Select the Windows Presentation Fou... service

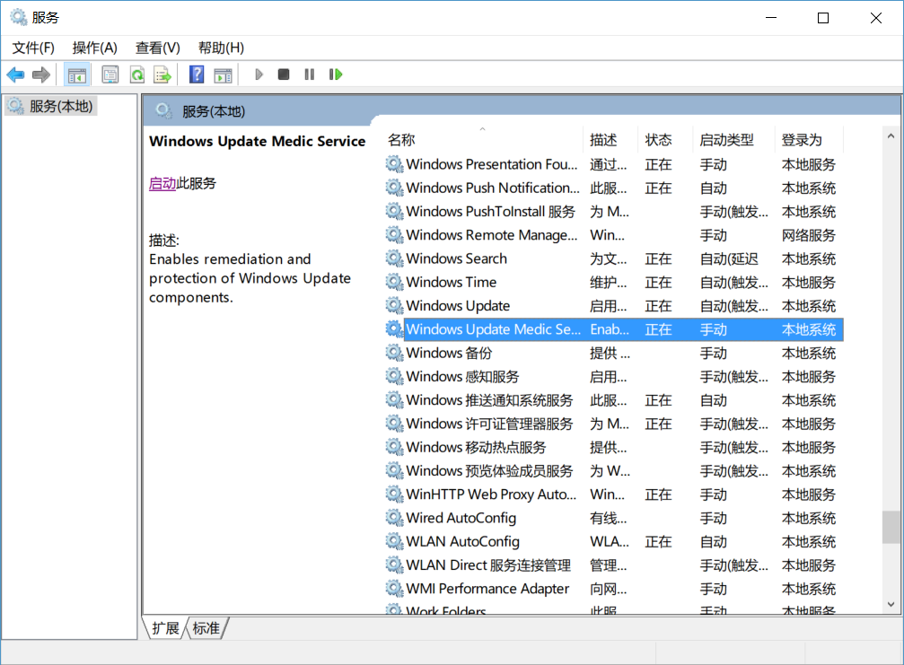tap(614, 164)
